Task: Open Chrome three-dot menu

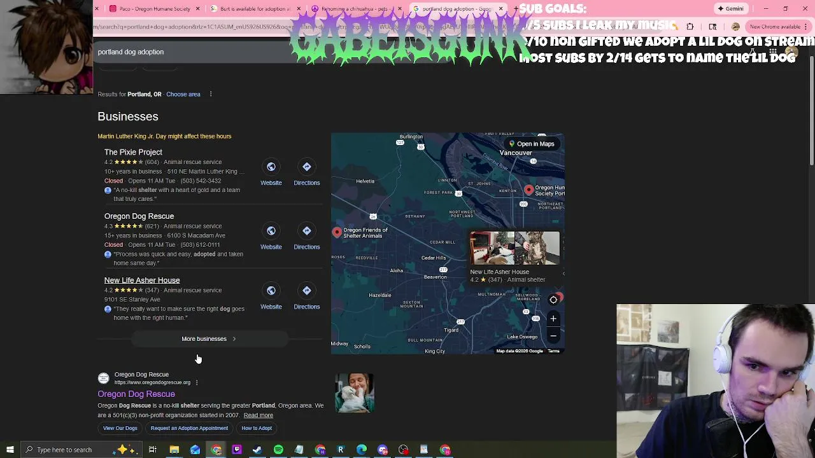Action: [806, 27]
